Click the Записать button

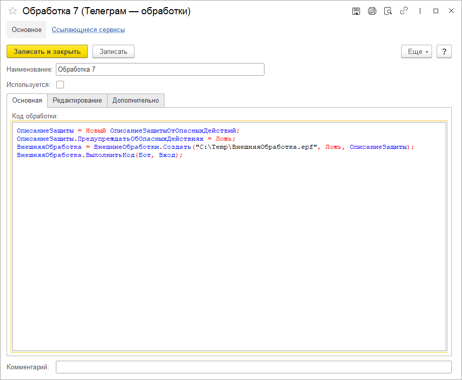(113, 52)
